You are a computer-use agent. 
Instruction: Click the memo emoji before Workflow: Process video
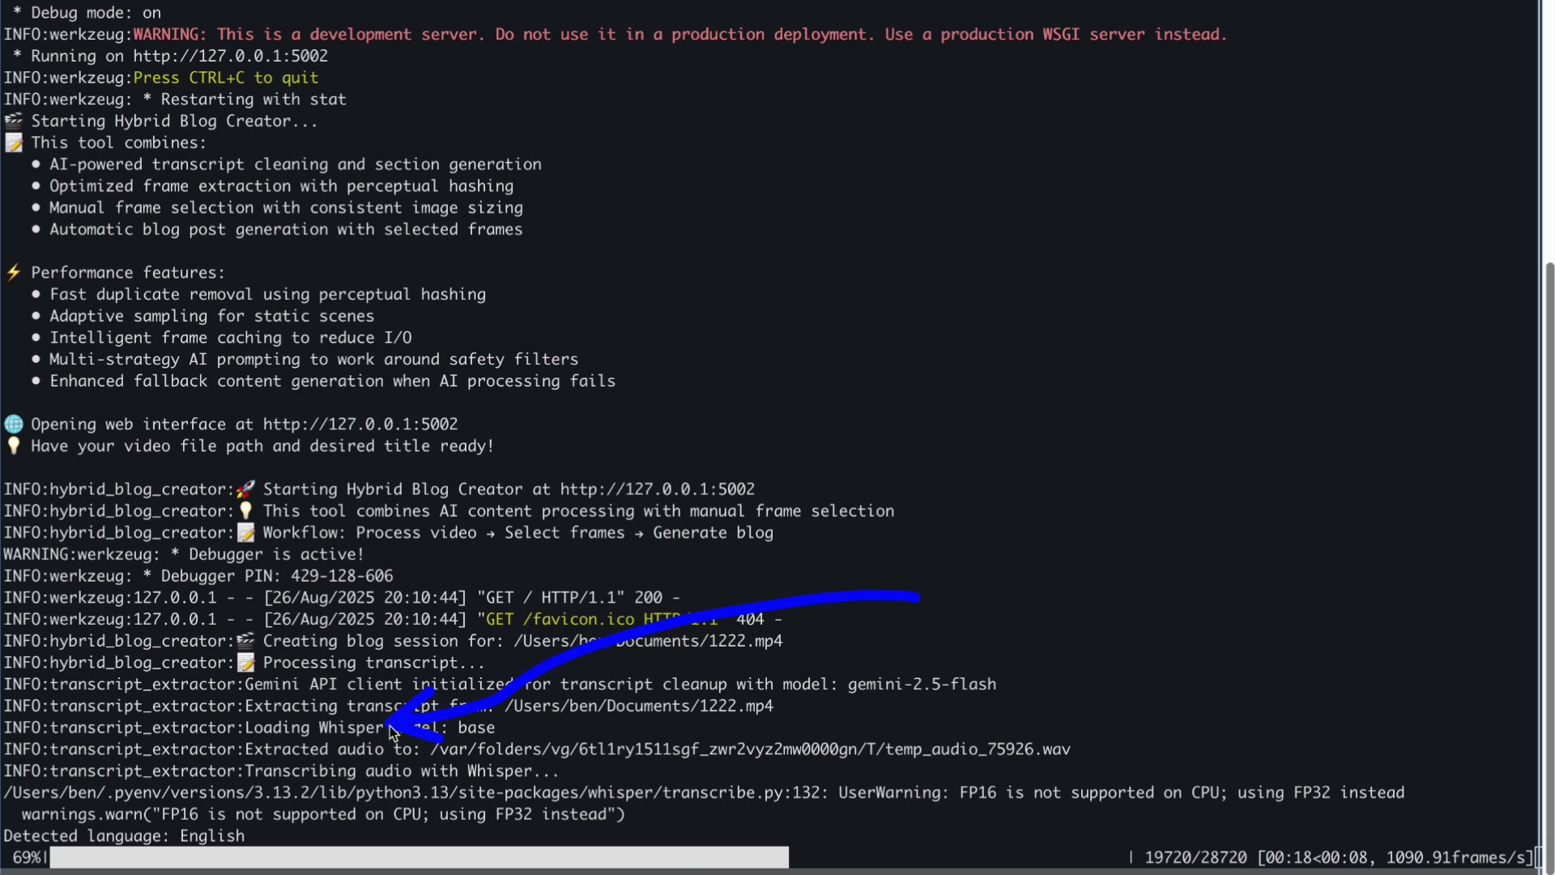click(245, 533)
